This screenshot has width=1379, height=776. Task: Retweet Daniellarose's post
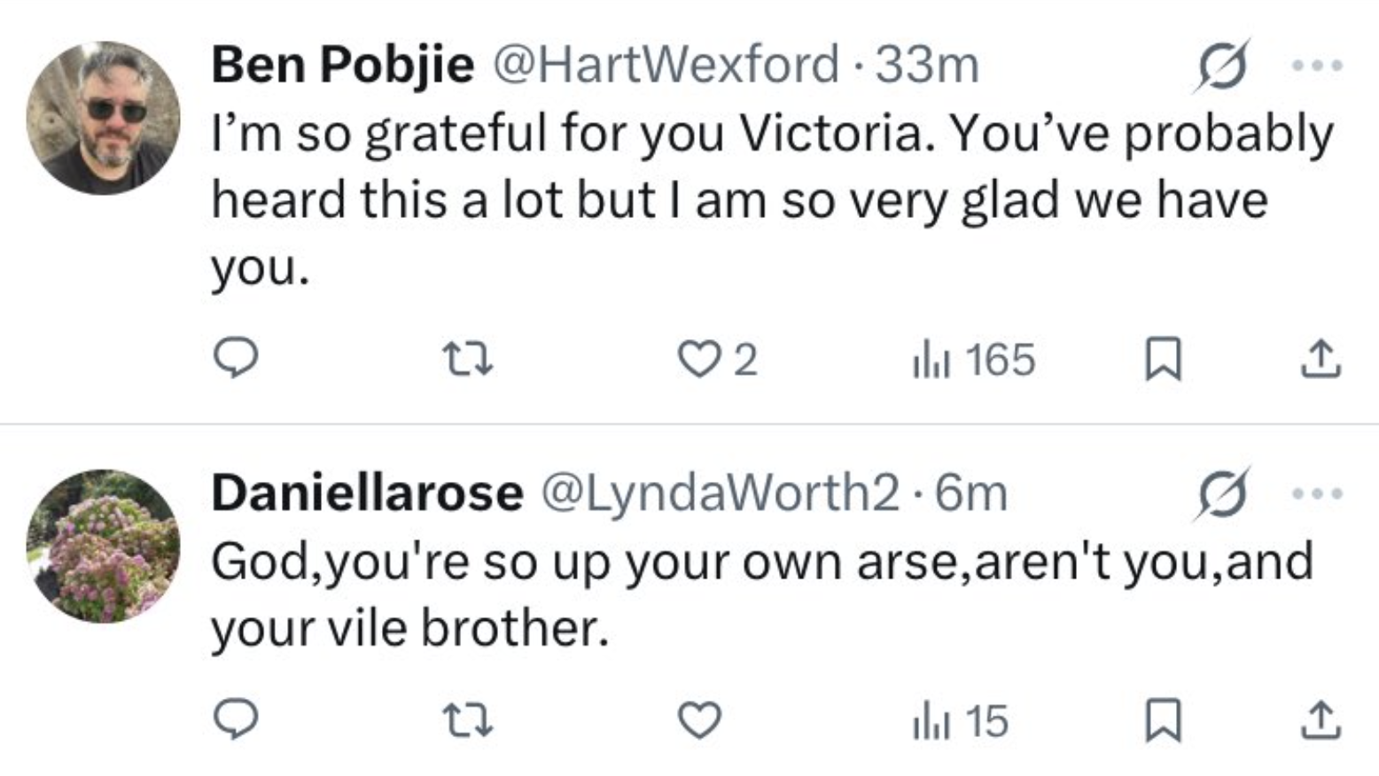click(467, 721)
